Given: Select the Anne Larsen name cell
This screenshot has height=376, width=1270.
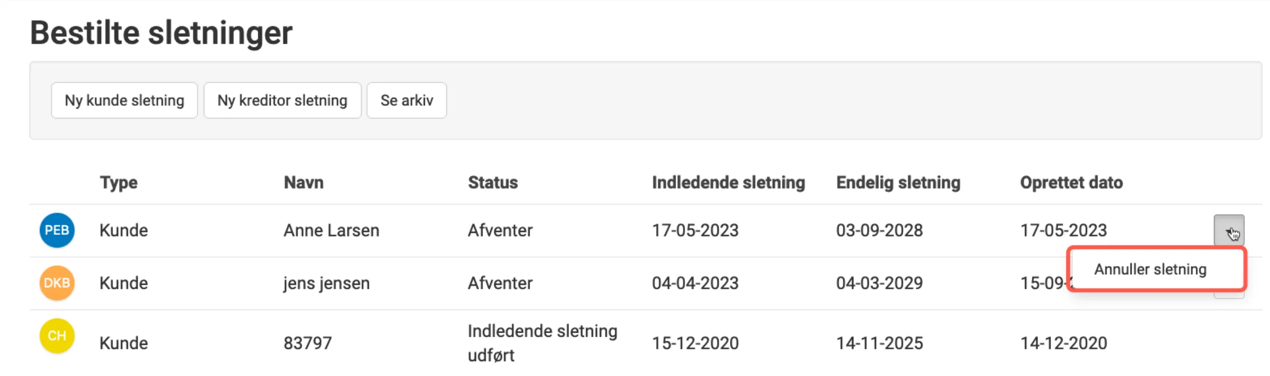Looking at the screenshot, I should (331, 230).
